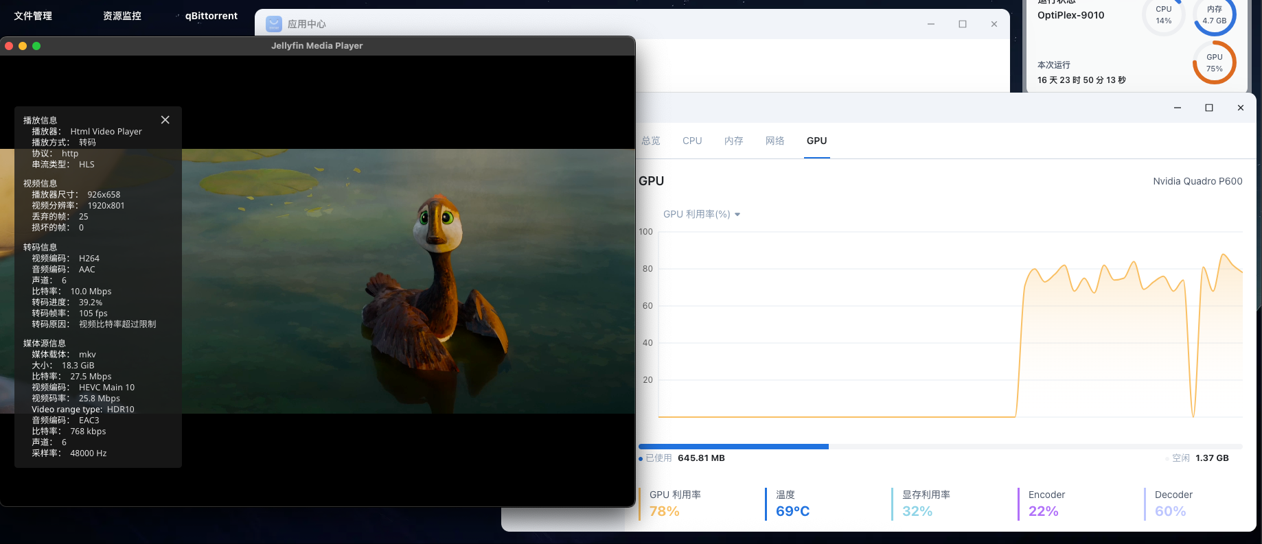Click the yellow minimize dot of Jellyfin

23,46
